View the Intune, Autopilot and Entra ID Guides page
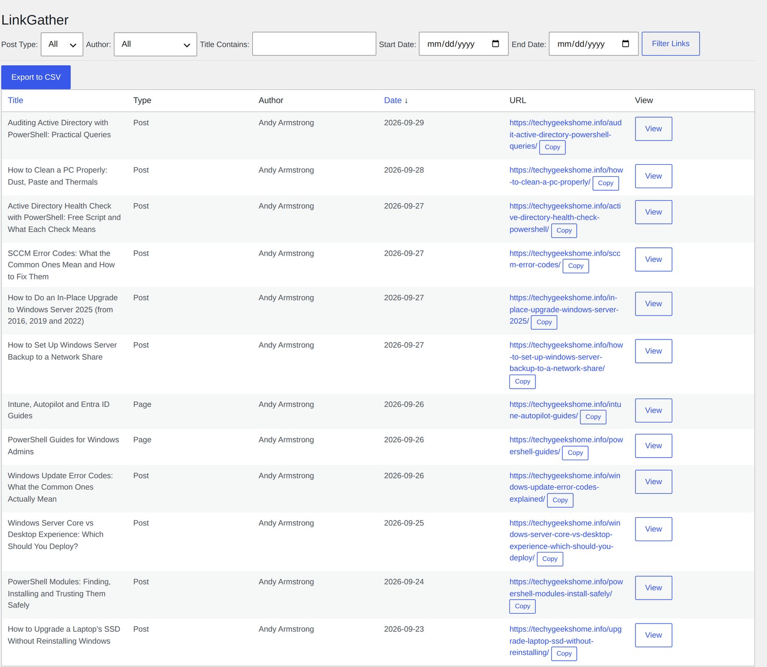The width and height of the screenshot is (767, 667). pos(654,410)
